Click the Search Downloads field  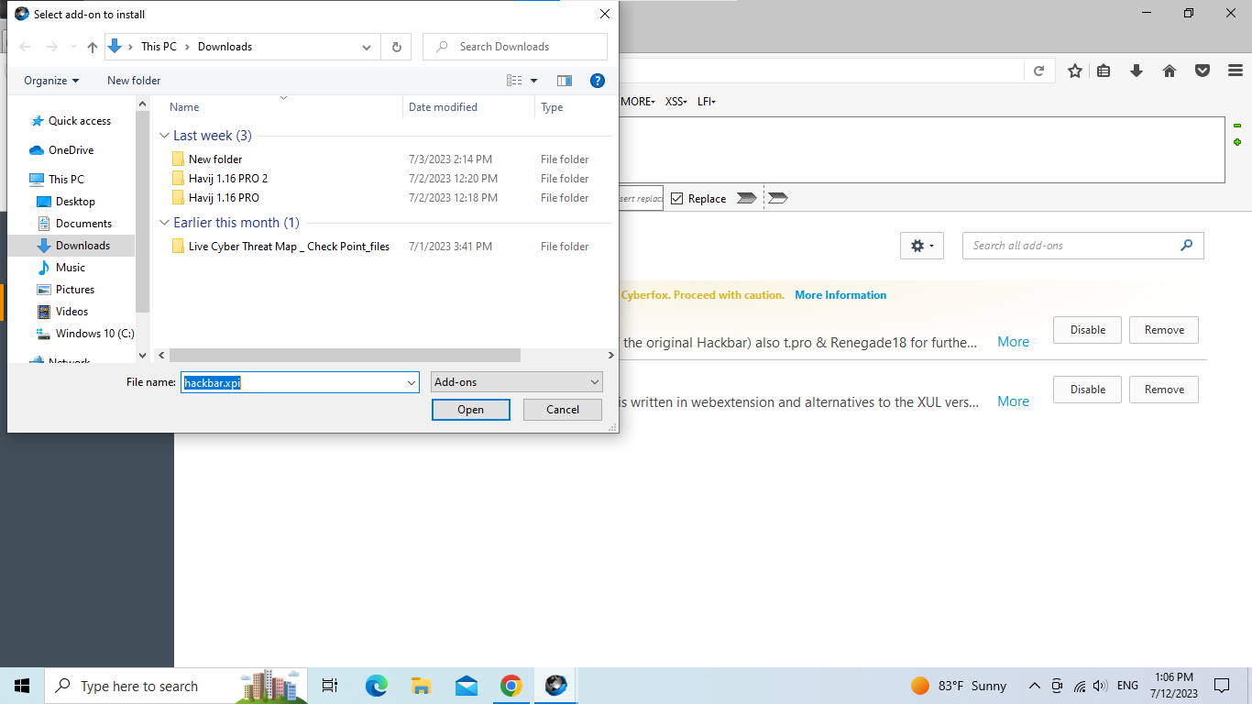pos(515,47)
